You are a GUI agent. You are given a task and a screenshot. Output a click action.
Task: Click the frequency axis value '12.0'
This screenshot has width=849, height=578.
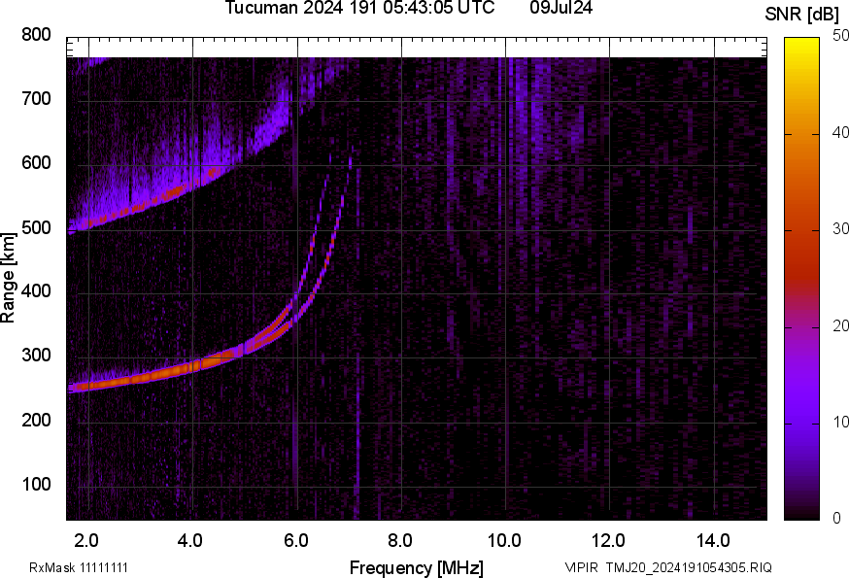click(x=609, y=541)
